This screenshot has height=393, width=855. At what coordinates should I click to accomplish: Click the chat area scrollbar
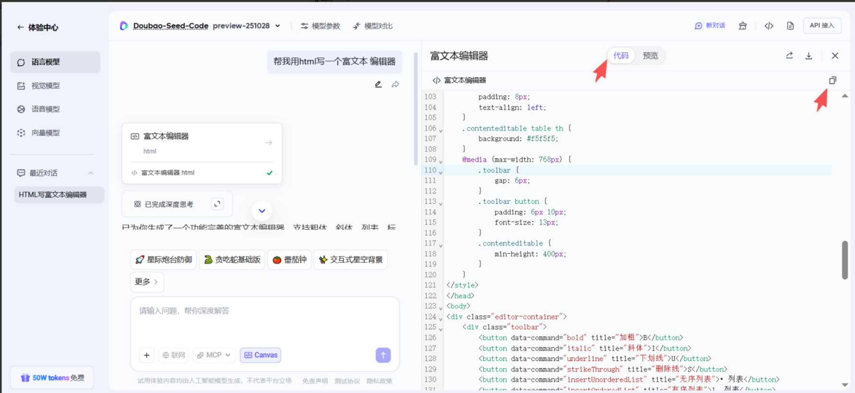(416, 109)
